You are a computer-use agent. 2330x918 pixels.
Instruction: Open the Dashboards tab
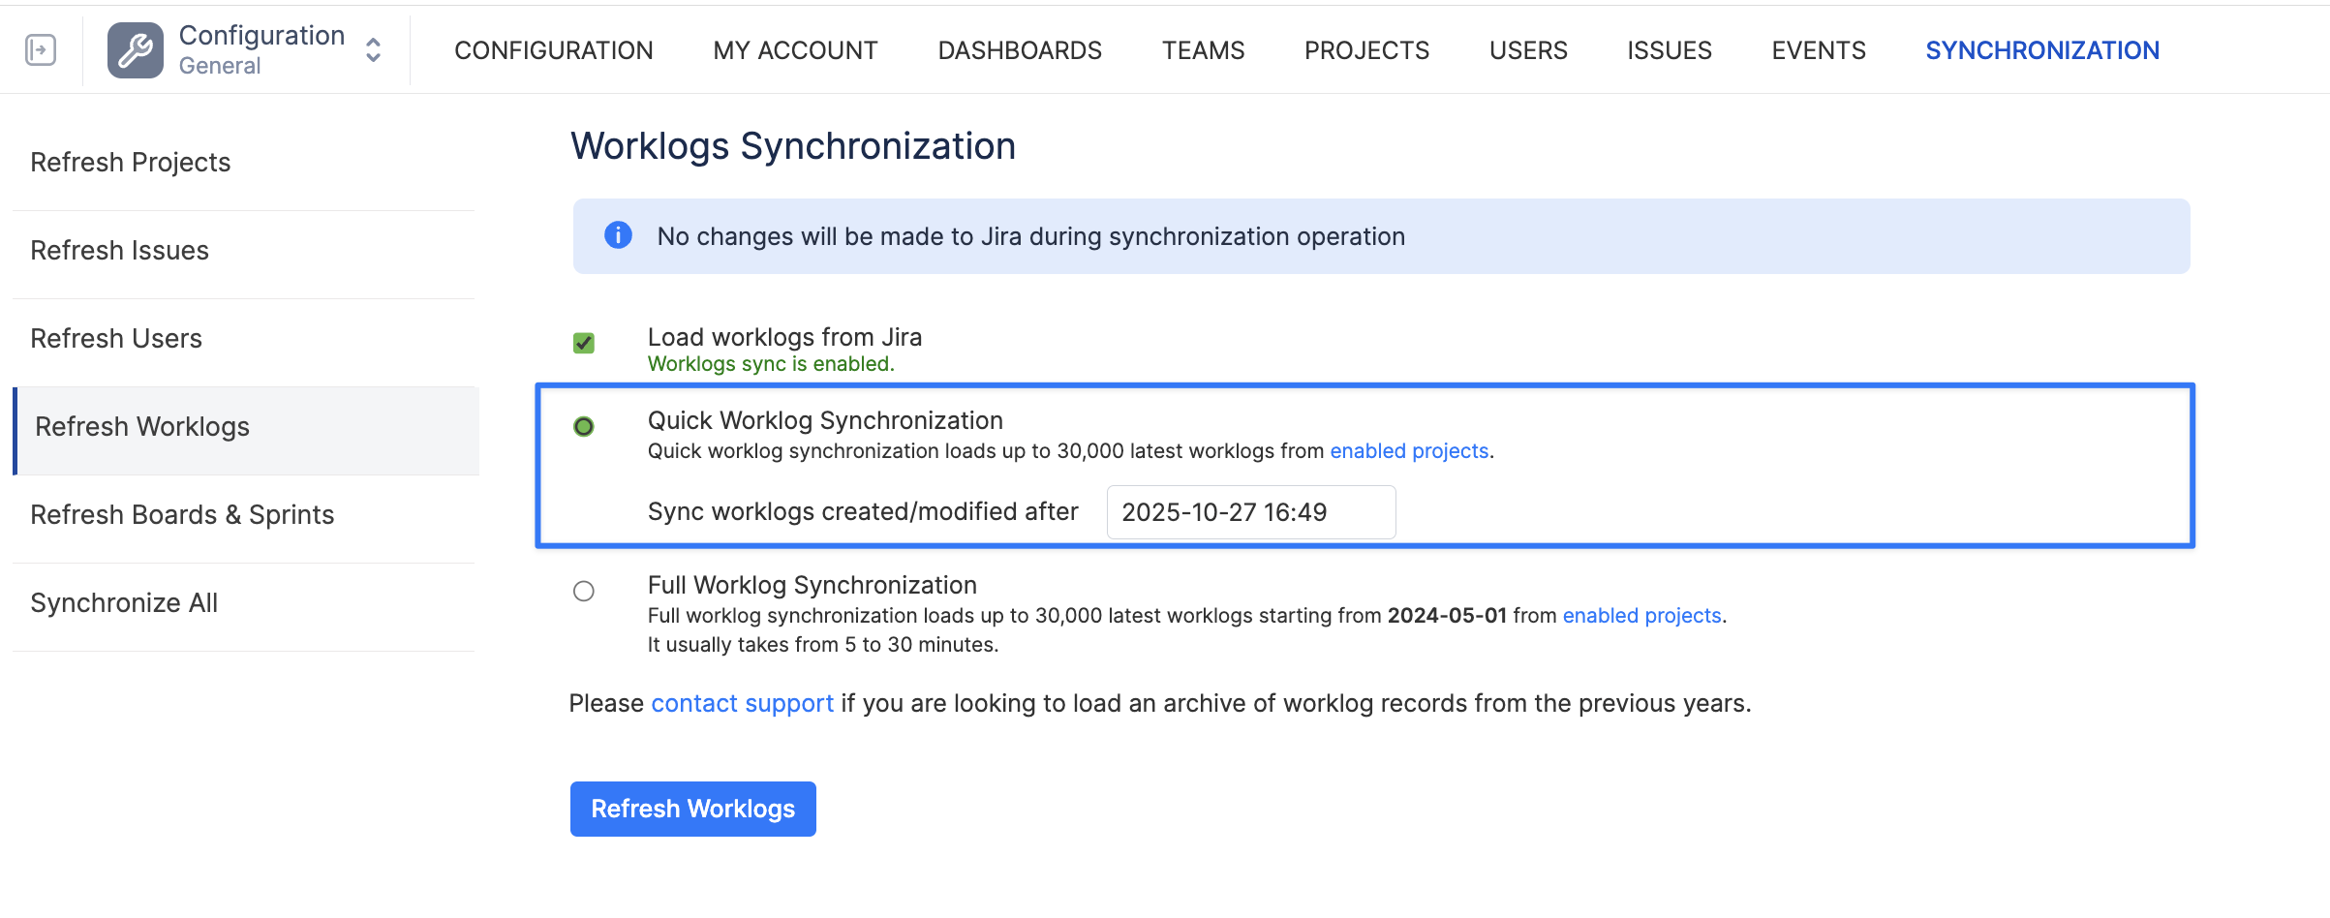(1020, 50)
